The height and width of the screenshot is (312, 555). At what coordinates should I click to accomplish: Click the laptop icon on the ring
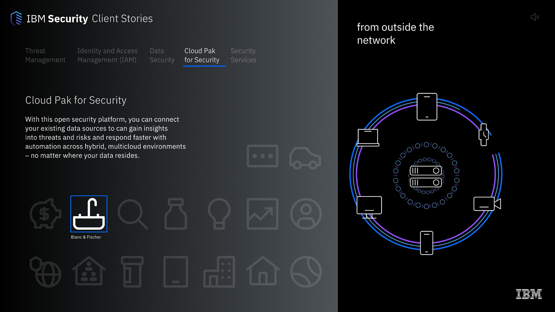pos(368,138)
